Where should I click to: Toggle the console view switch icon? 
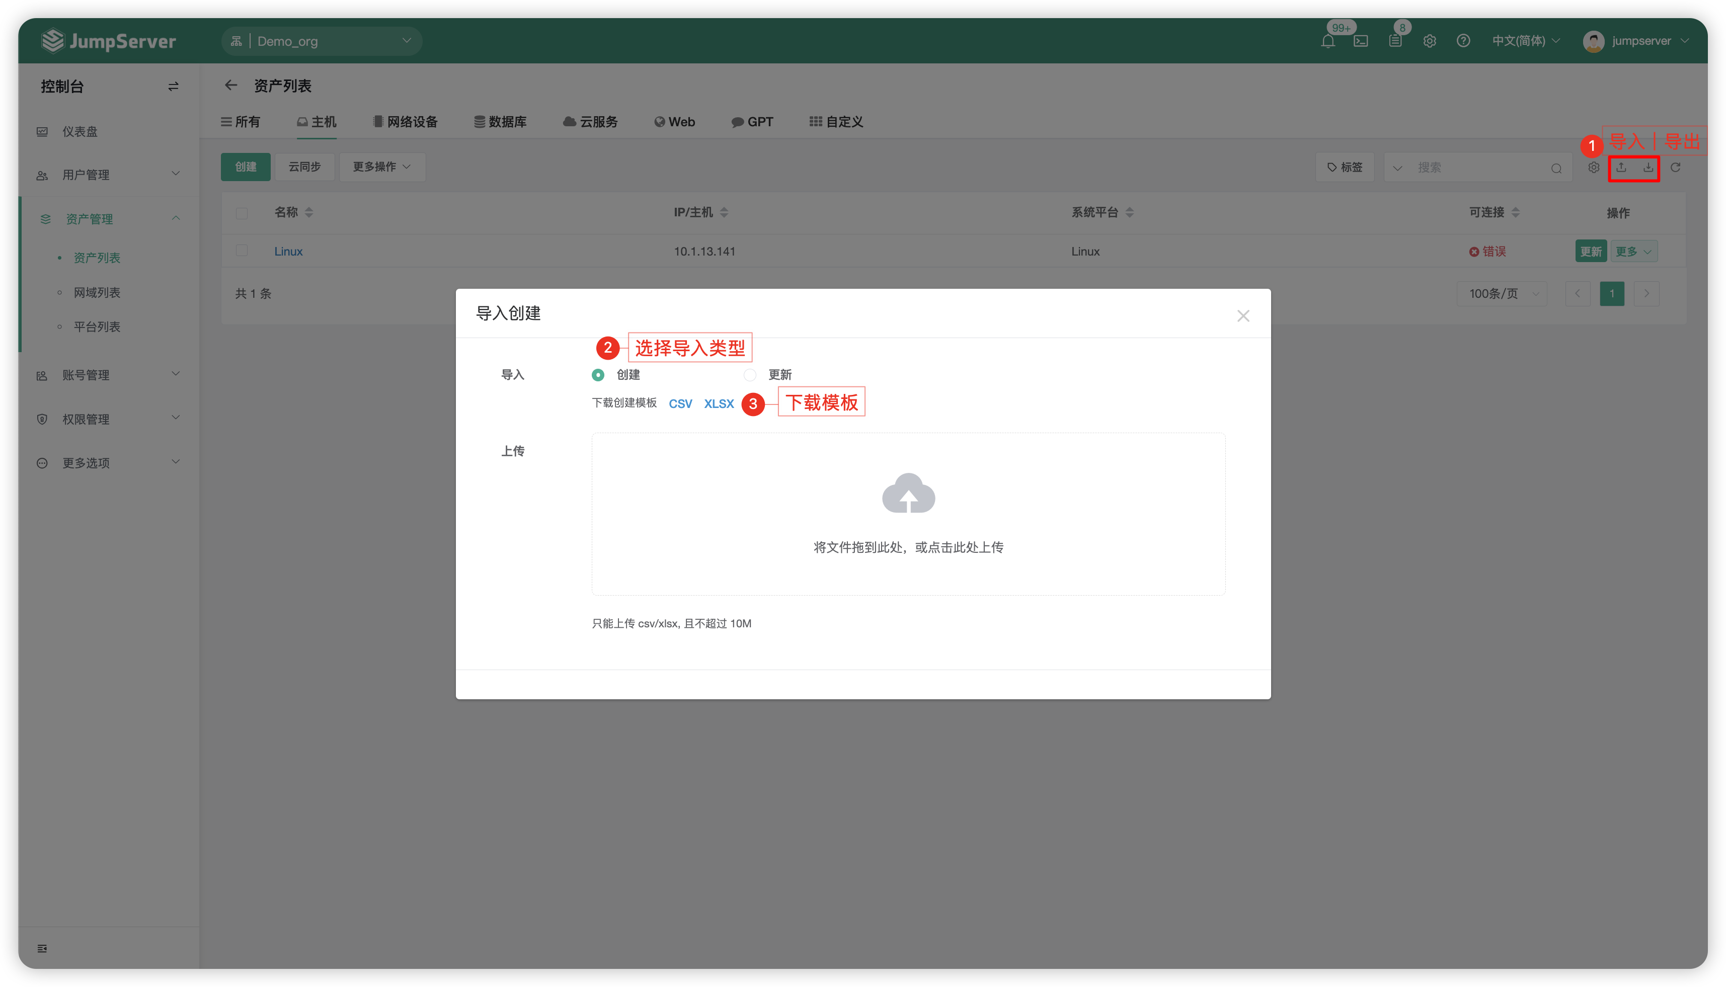click(x=174, y=87)
